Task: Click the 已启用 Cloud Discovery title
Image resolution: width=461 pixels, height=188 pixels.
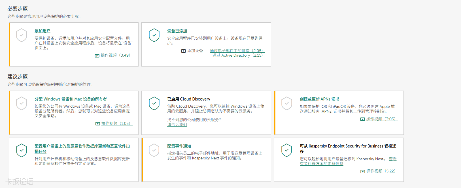Action: click(189, 99)
